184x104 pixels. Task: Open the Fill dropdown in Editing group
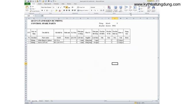[141, 9]
